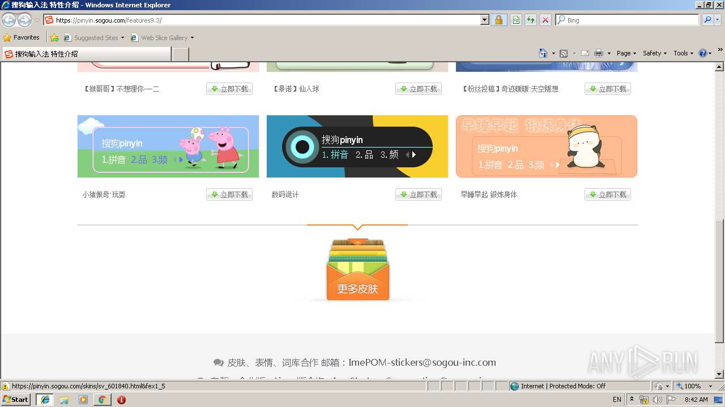This screenshot has width=725, height=407.
Task: Open the 数码诡计 title link
Action: pos(285,194)
